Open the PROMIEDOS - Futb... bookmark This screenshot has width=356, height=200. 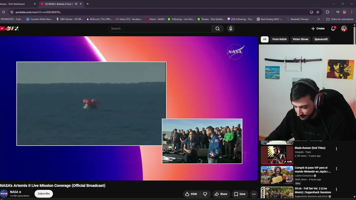[x=11, y=19]
